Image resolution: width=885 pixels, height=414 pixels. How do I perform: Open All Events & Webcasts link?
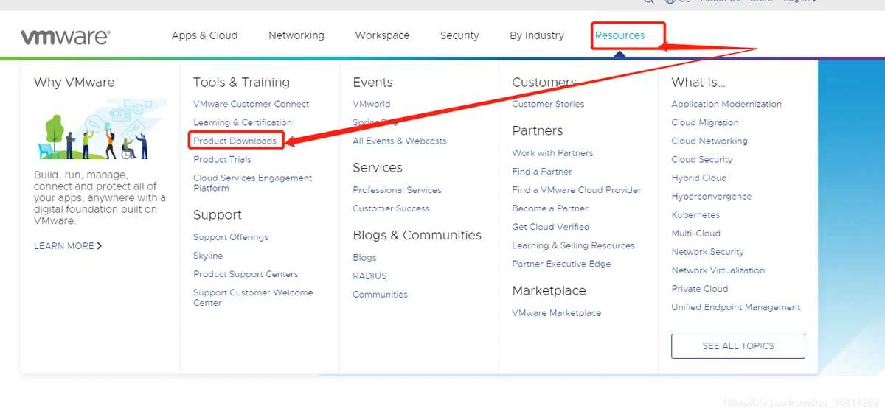[x=400, y=141]
